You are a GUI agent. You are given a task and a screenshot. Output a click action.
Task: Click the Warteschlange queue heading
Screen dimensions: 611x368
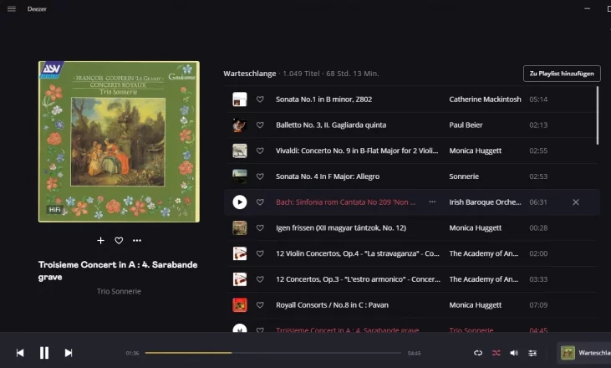click(249, 74)
